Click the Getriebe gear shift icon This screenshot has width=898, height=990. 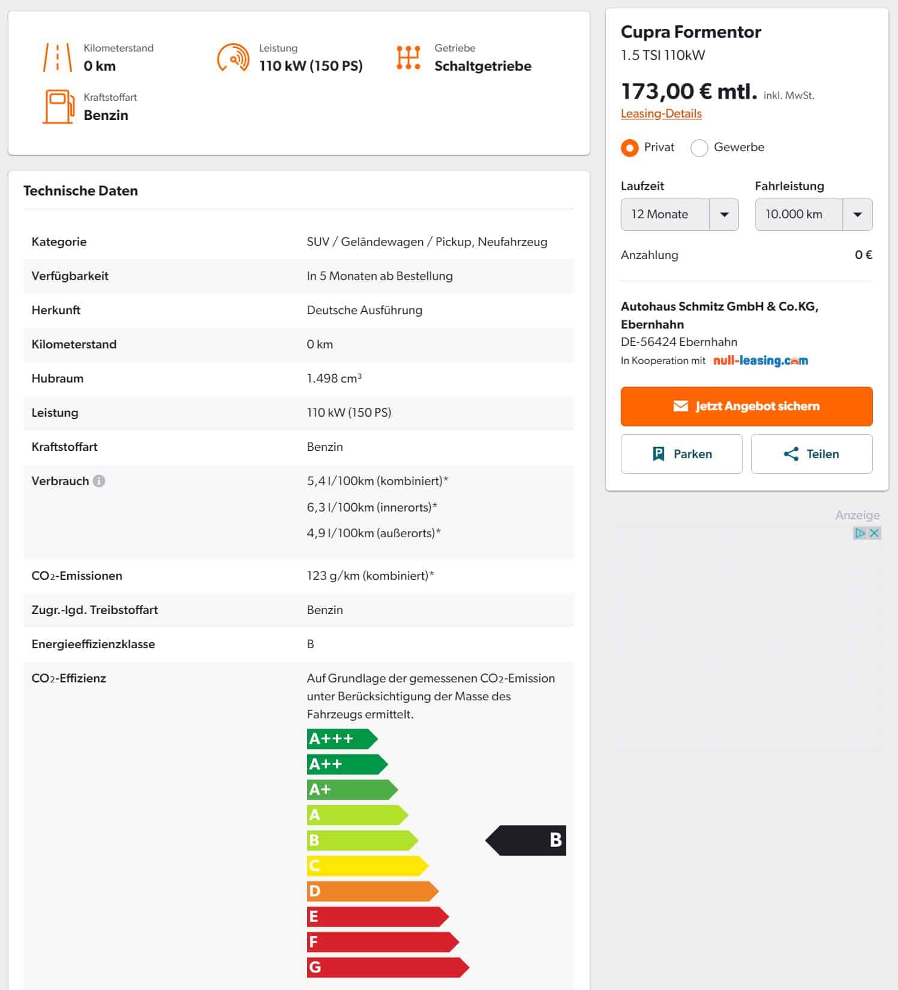click(409, 58)
